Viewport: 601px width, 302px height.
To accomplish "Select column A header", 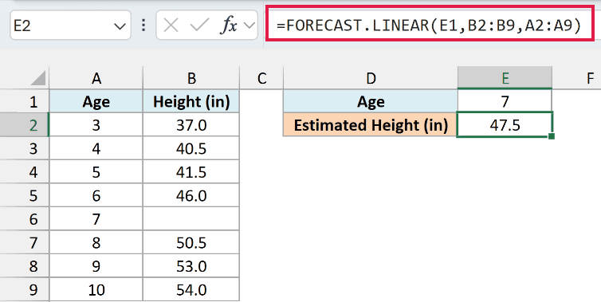I will pyautogui.click(x=96, y=78).
